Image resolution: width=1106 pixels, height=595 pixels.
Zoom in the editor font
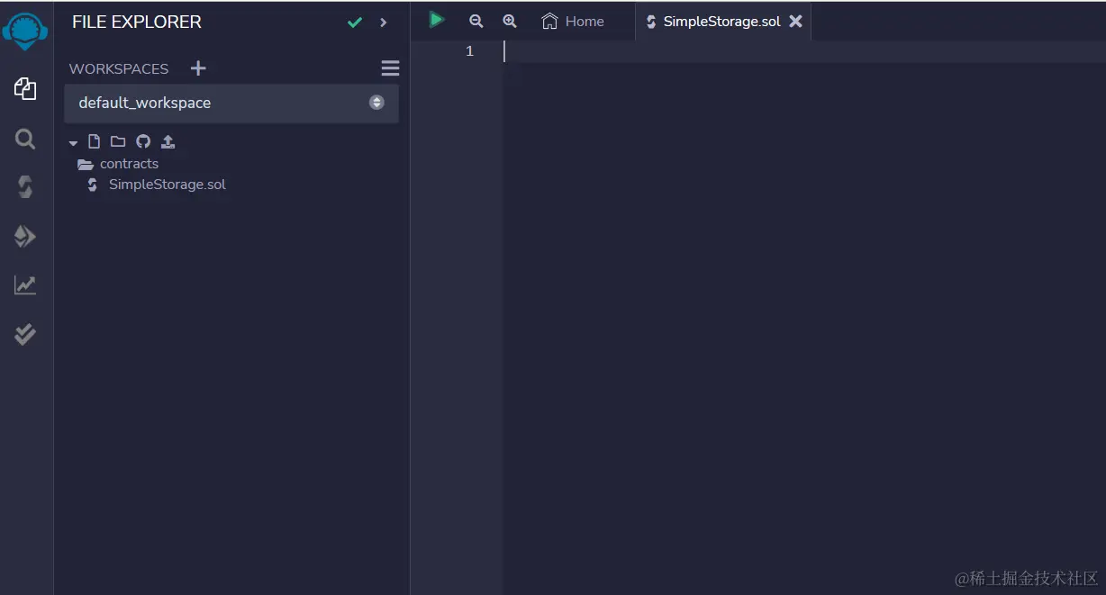tap(510, 21)
